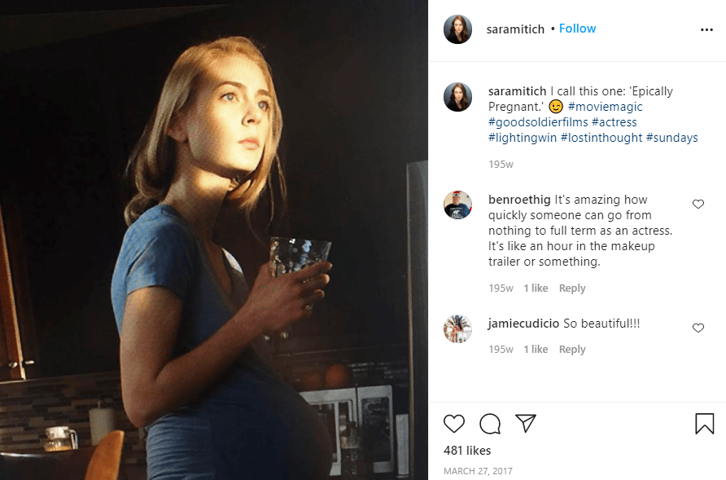Open the #actress hashtag link
The height and width of the screenshot is (480, 726).
(x=615, y=121)
